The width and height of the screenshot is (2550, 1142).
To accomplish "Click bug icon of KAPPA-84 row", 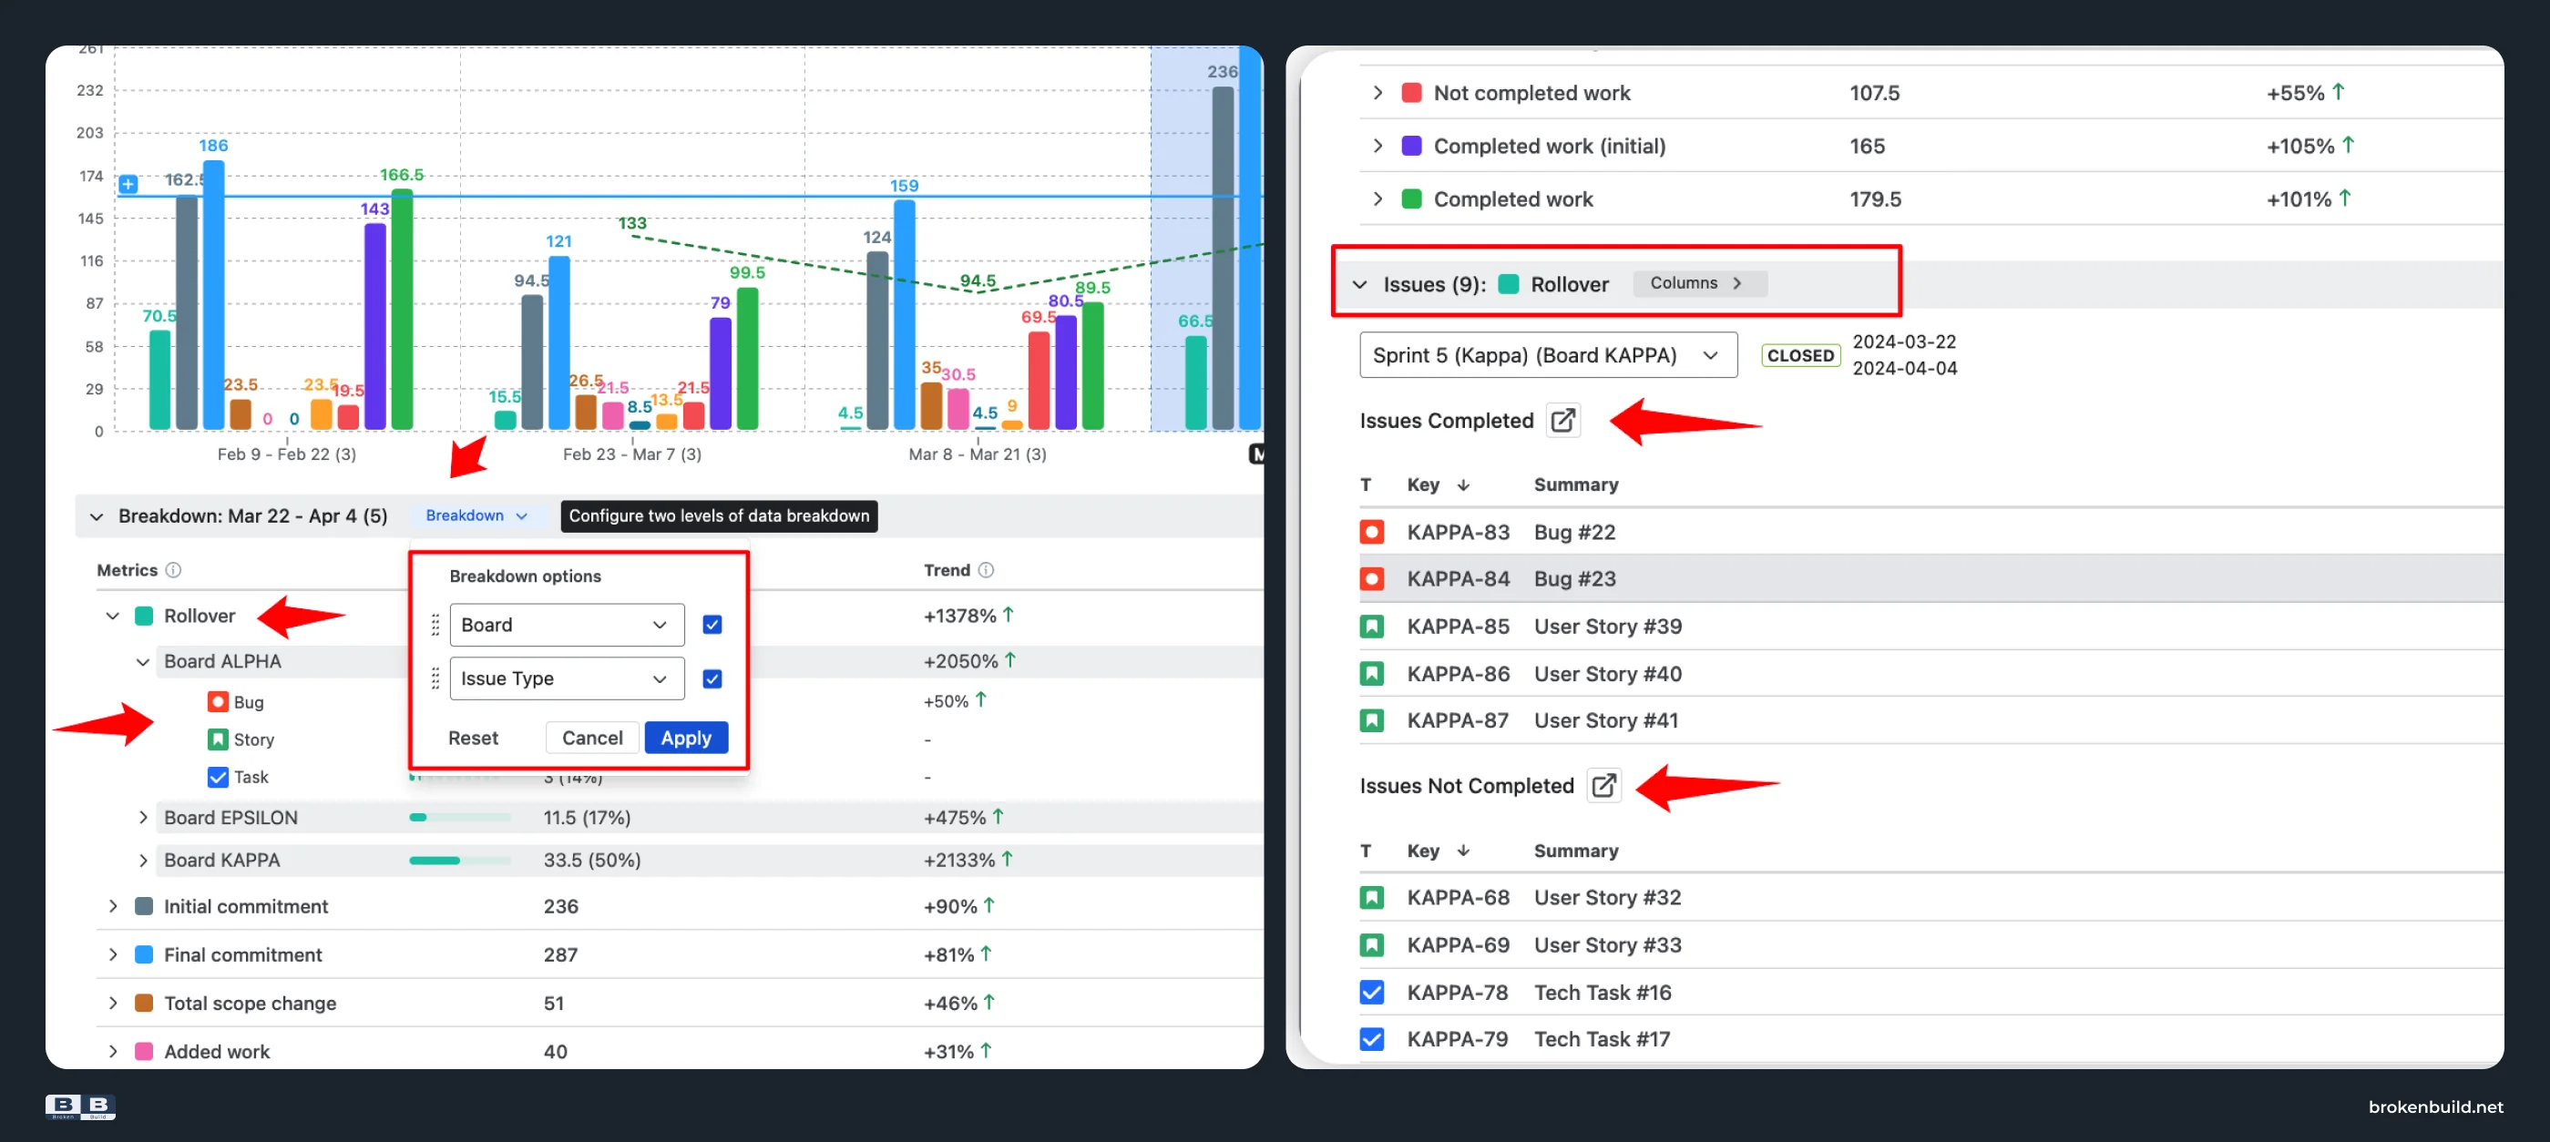I will tap(1371, 579).
